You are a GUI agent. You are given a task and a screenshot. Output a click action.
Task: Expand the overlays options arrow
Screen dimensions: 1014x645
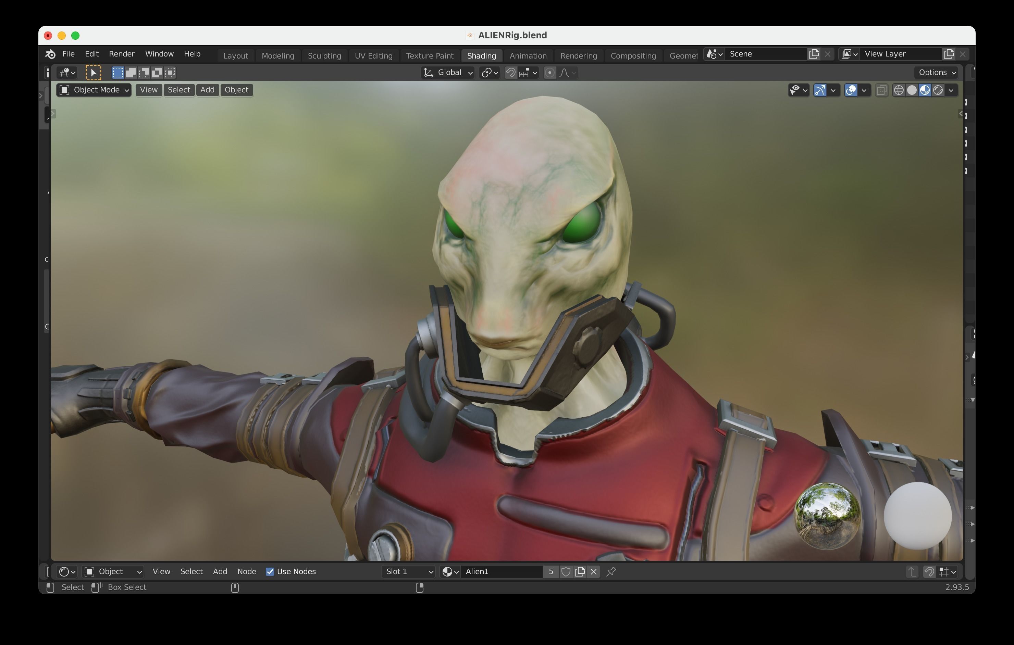[x=865, y=90]
